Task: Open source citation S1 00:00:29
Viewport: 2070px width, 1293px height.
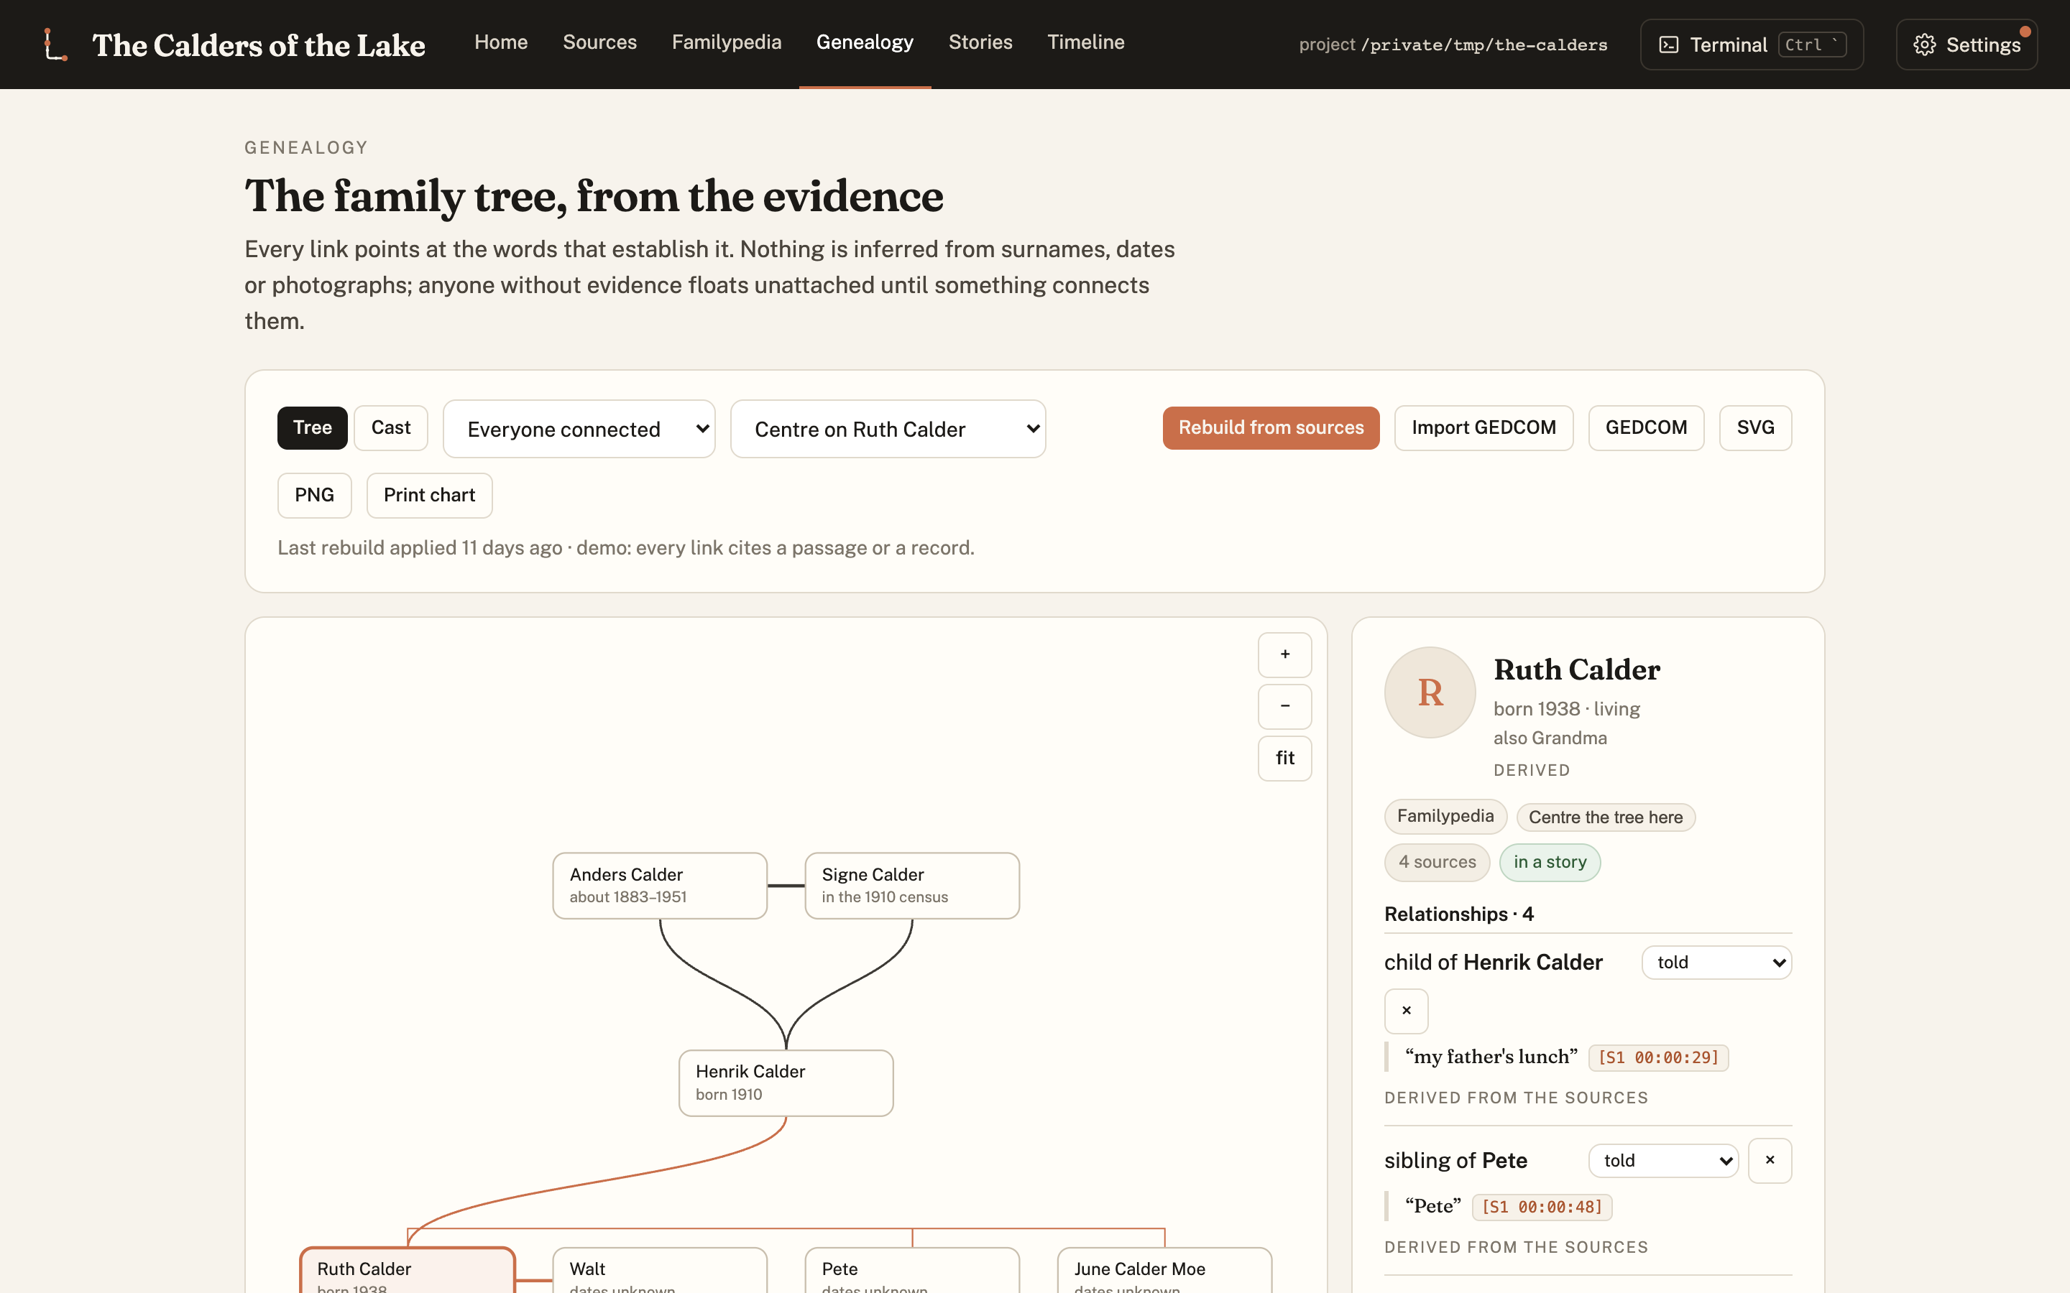Action: pos(1657,1058)
